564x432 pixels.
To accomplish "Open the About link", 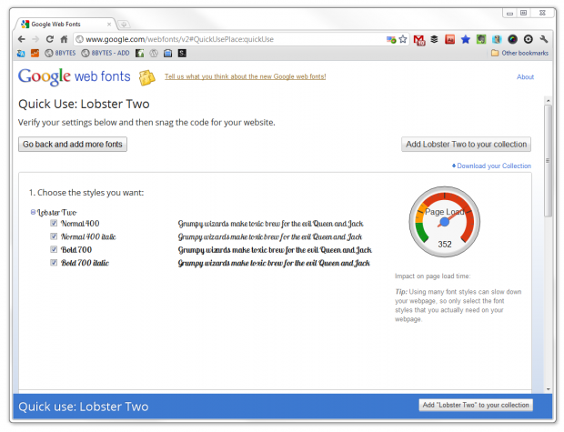I will [525, 77].
